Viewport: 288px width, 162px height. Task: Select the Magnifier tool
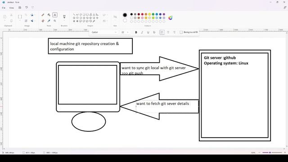(x=55, y=21)
